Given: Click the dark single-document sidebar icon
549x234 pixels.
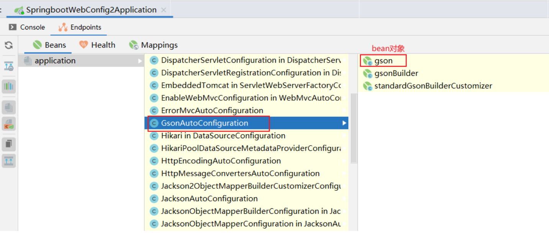Looking at the screenshot, I should [x=9, y=144].
